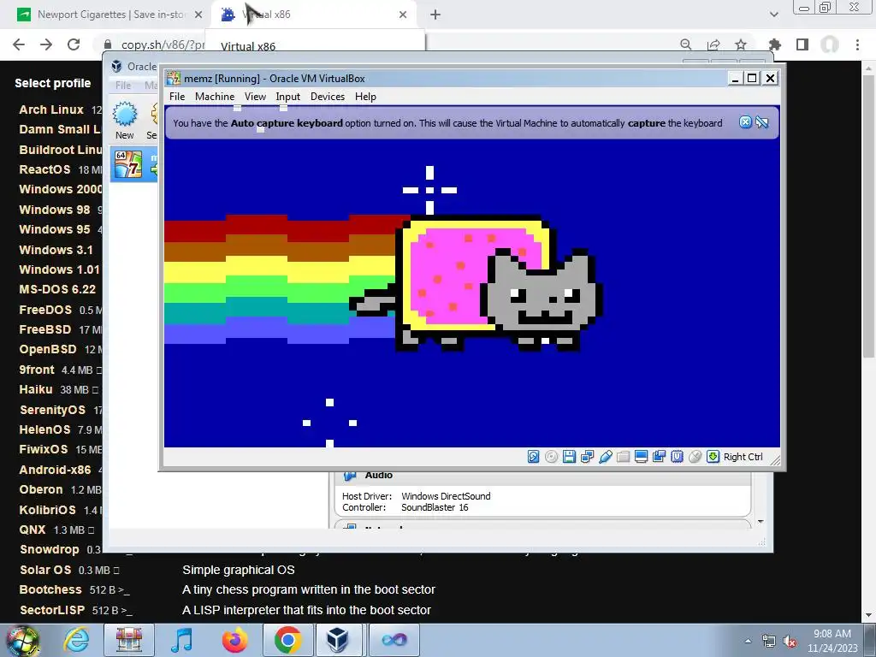
Task: Dismiss the auto capture keyboard notification
Action: (x=745, y=122)
